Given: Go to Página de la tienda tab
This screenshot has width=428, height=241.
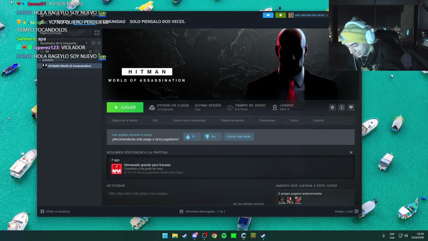Looking at the screenshot, I should (x=125, y=120).
